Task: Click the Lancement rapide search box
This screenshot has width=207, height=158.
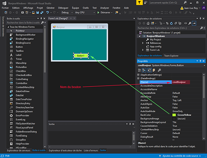Action: pos(166,2)
